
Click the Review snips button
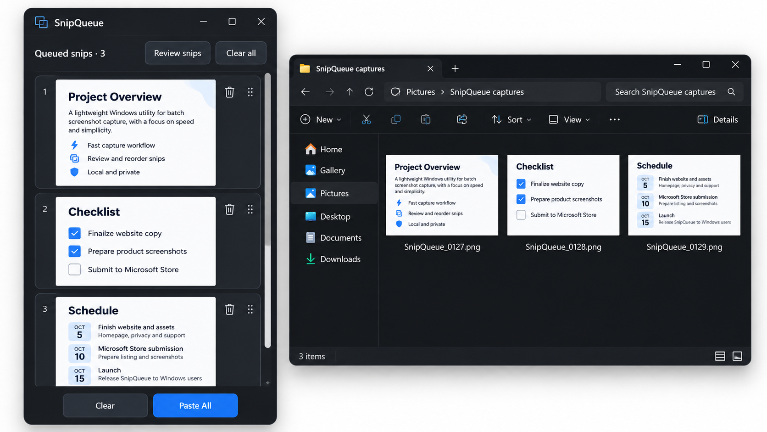pyautogui.click(x=178, y=53)
